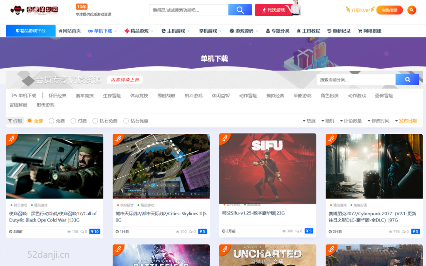Viewport: 426px width, 266px height.
Task: Click the ¥10 price tag on Call of Duty card
Action: tap(95, 232)
